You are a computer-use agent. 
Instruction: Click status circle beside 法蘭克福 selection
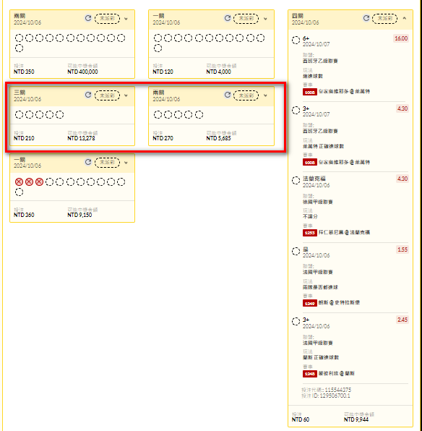[296, 181]
